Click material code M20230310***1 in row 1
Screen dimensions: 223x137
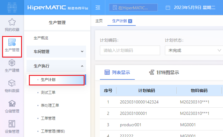pyautogui.click(x=194, y=102)
